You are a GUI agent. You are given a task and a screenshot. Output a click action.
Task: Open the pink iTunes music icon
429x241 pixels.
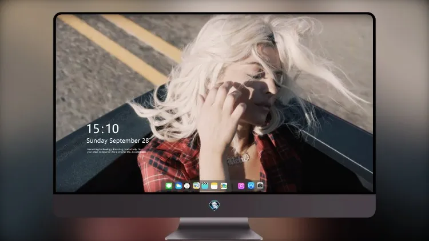click(x=241, y=186)
